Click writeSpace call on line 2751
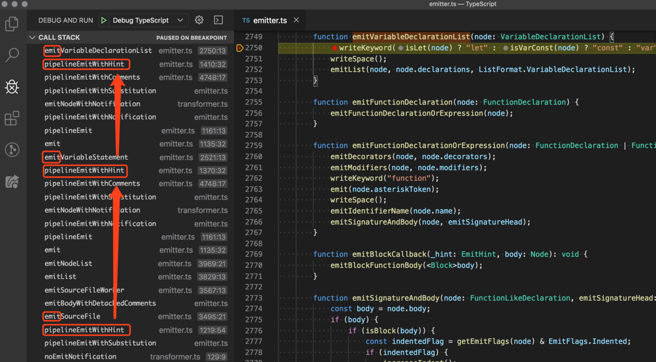This screenshot has width=656, height=362. coord(352,59)
